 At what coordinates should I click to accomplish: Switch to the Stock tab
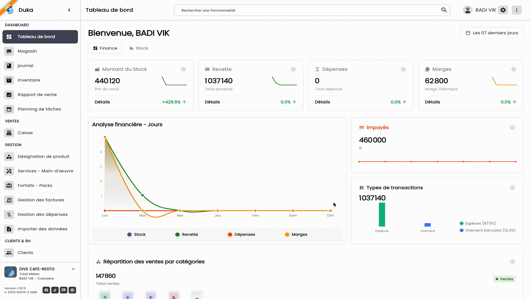pyautogui.click(x=139, y=48)
